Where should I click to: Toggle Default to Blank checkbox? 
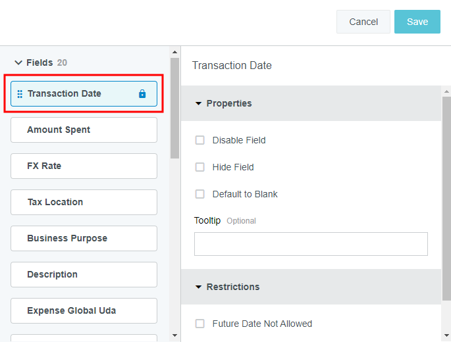[200, 194]
